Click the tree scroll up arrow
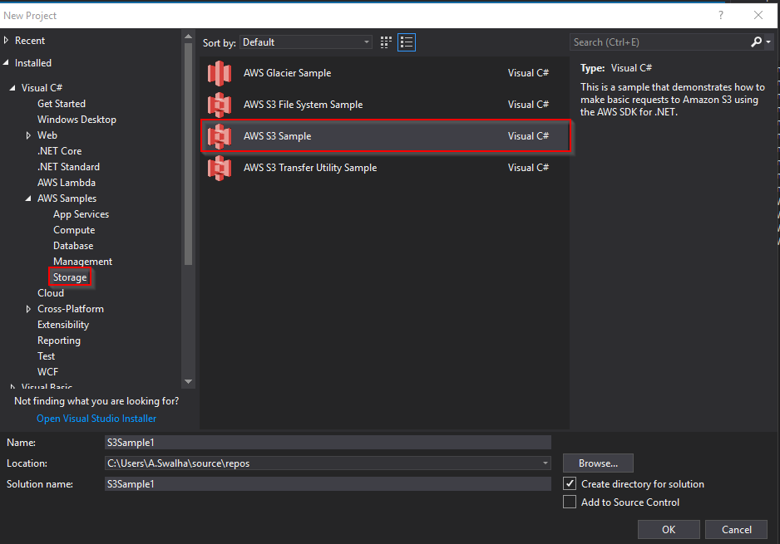780x544 pixels. point(188,37)
